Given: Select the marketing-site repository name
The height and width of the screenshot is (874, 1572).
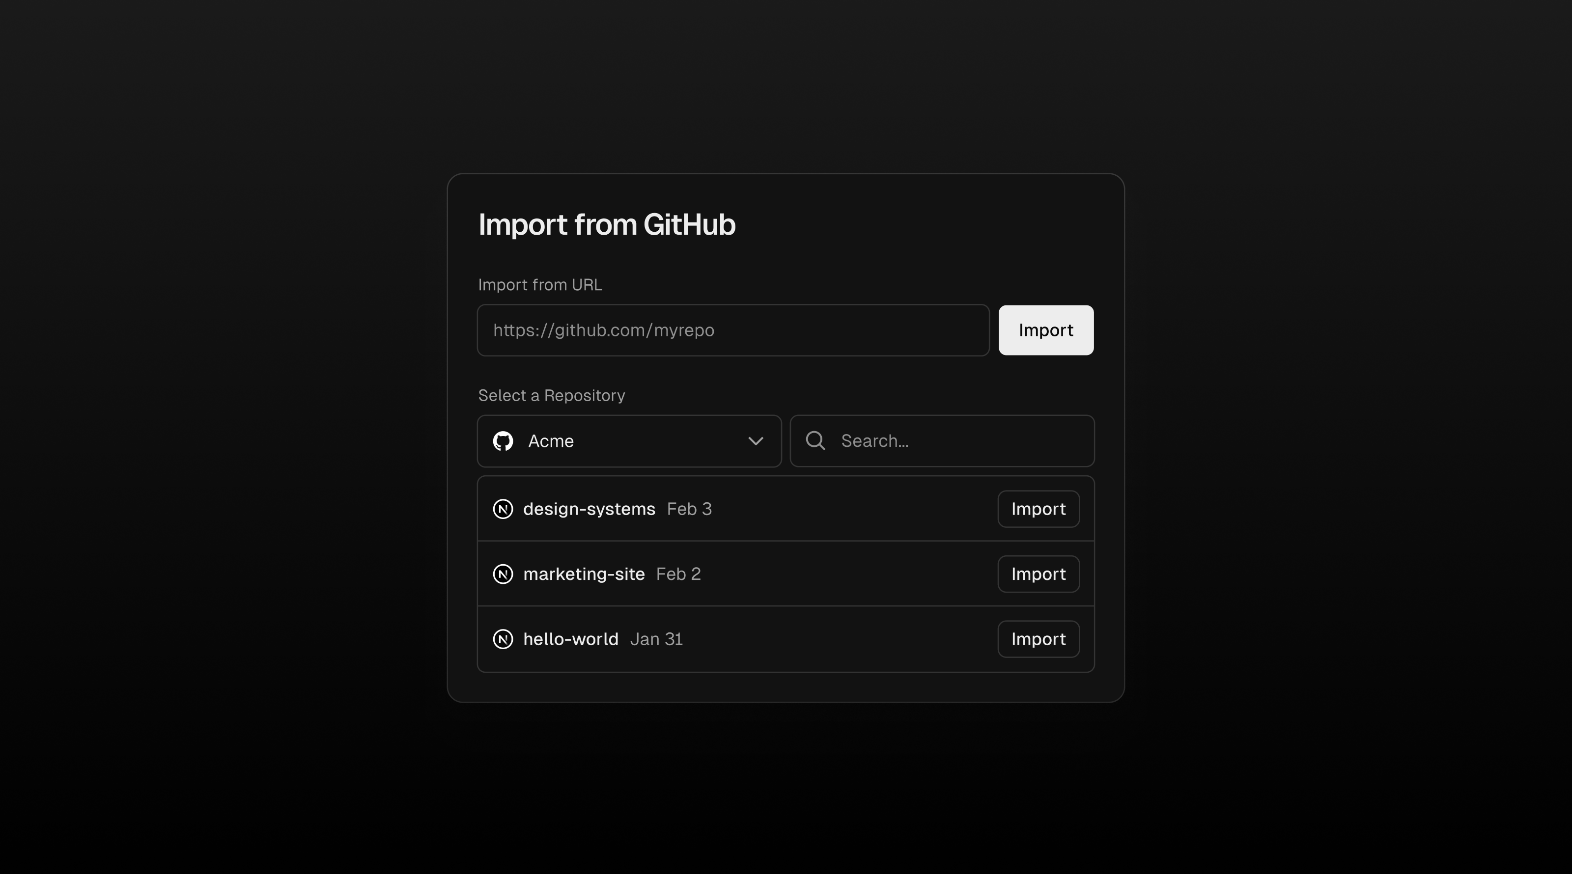Looking at the screenshot, I should pos(584,574).
